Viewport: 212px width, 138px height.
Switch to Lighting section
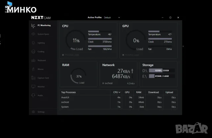click(x=41, y=43)
